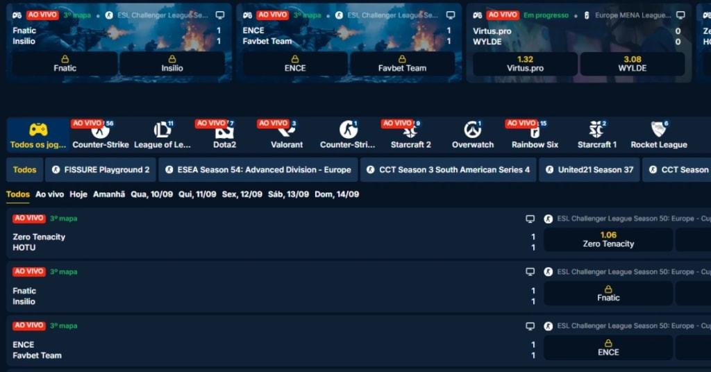Select the Todos os jogos category

(x=38, y=135)
